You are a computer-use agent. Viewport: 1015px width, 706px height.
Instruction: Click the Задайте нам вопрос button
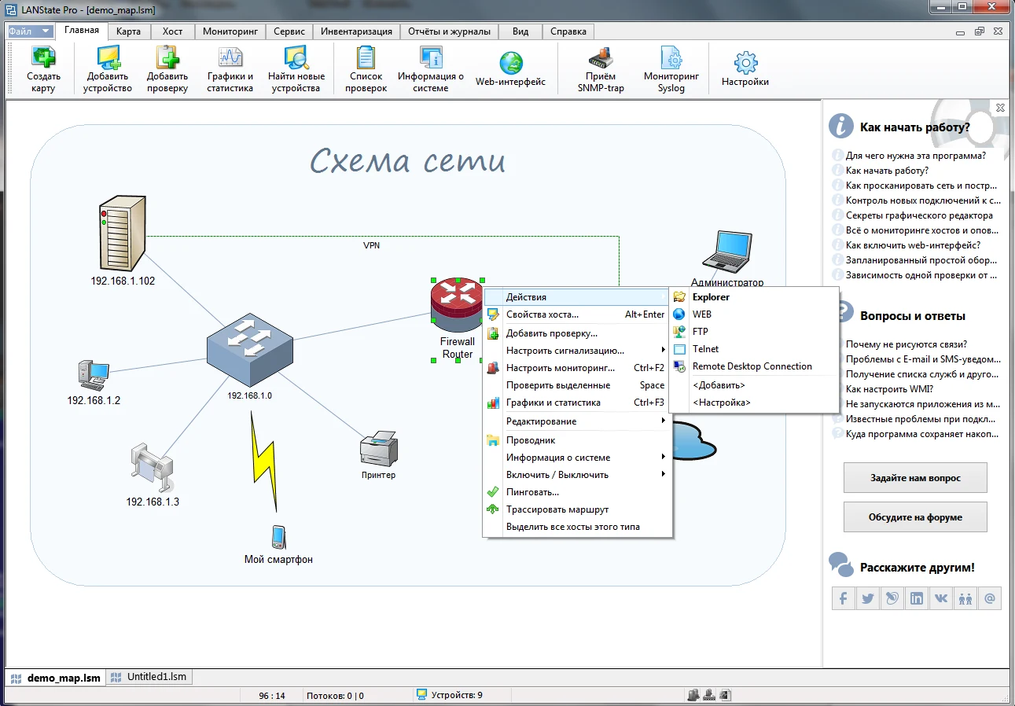pos(915,478)
